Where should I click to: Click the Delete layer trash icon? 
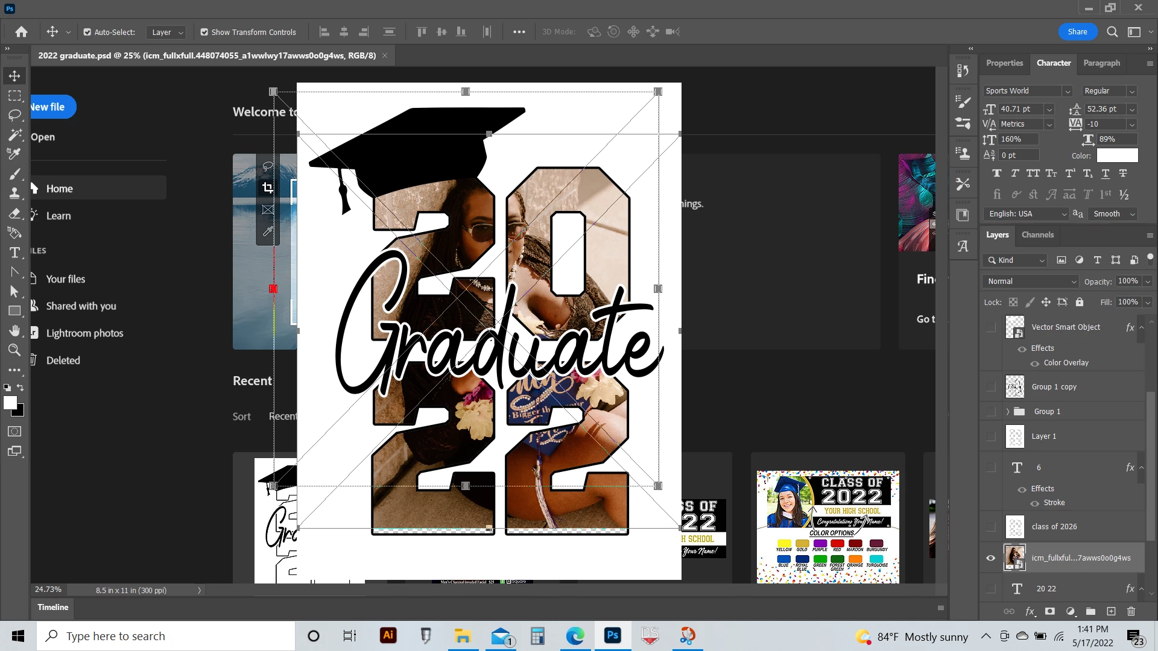coord(1131,611)
